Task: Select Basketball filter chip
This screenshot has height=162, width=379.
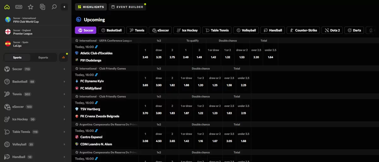Action: (x=111, y=30)
